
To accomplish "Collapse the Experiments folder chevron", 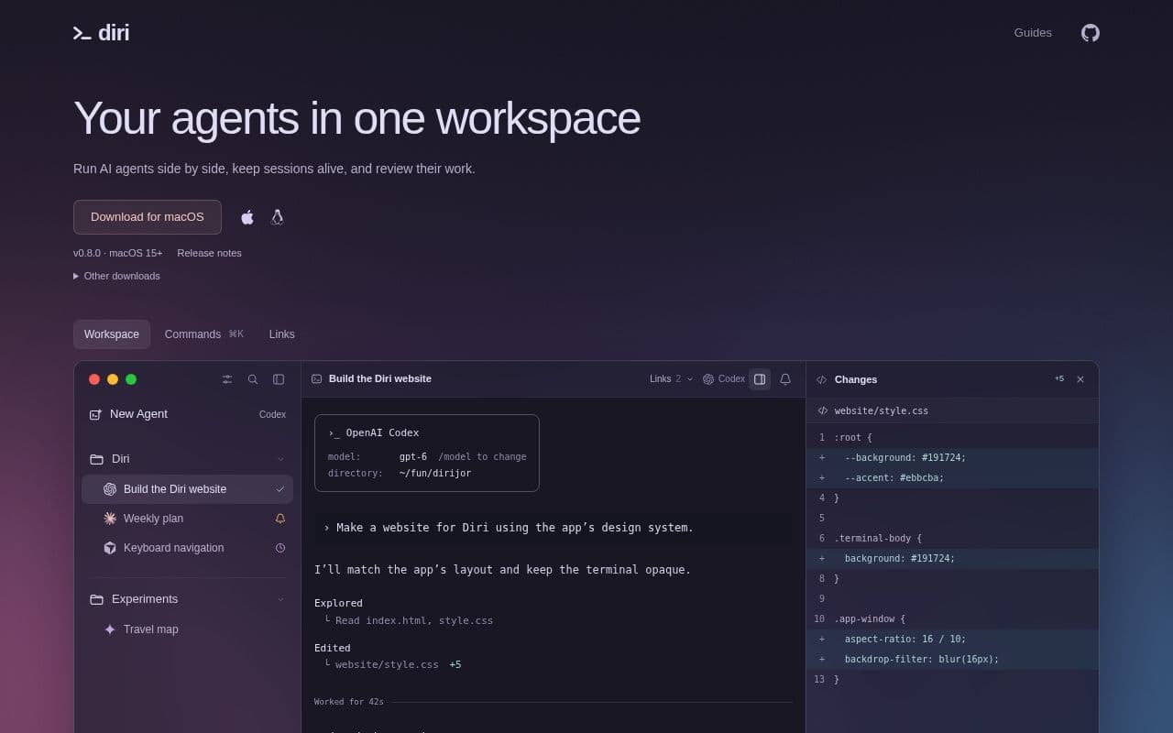I will click(x=280, y=599).
